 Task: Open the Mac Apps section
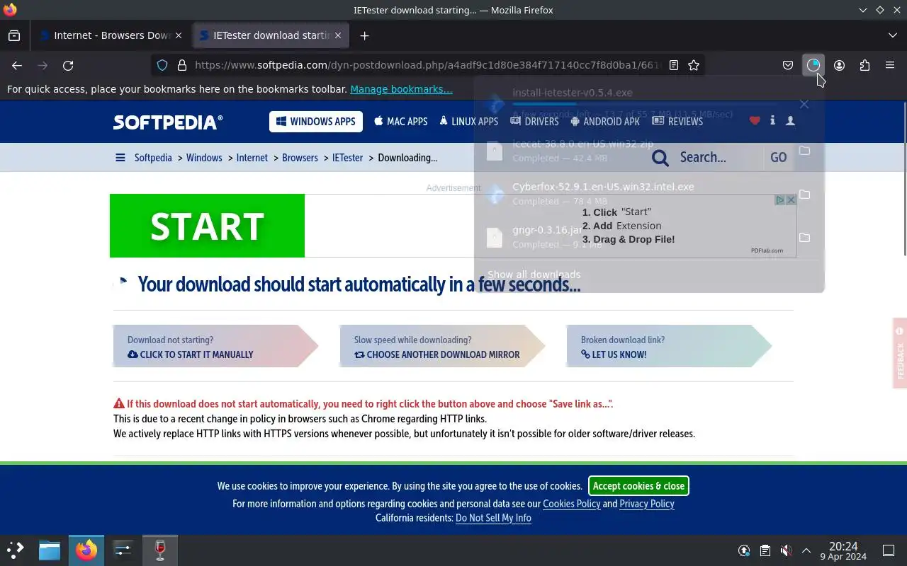[400, 122]
